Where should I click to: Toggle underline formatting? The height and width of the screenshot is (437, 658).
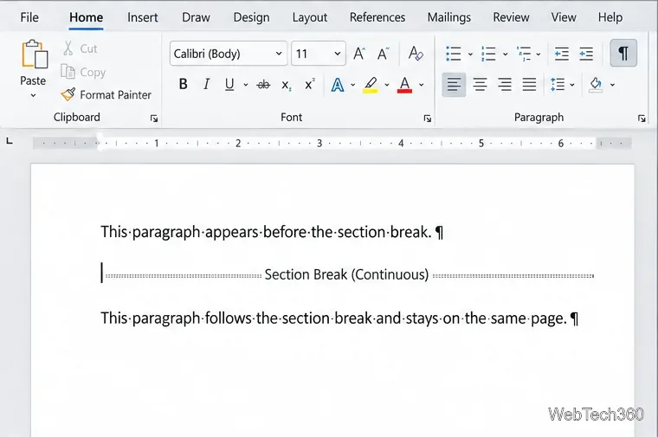[229, 84]
